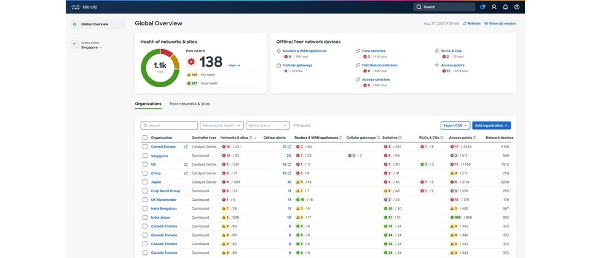Expand the Network/site health filter dropdown
This screenshot has width=590, height=258.
tap(221, 125)
